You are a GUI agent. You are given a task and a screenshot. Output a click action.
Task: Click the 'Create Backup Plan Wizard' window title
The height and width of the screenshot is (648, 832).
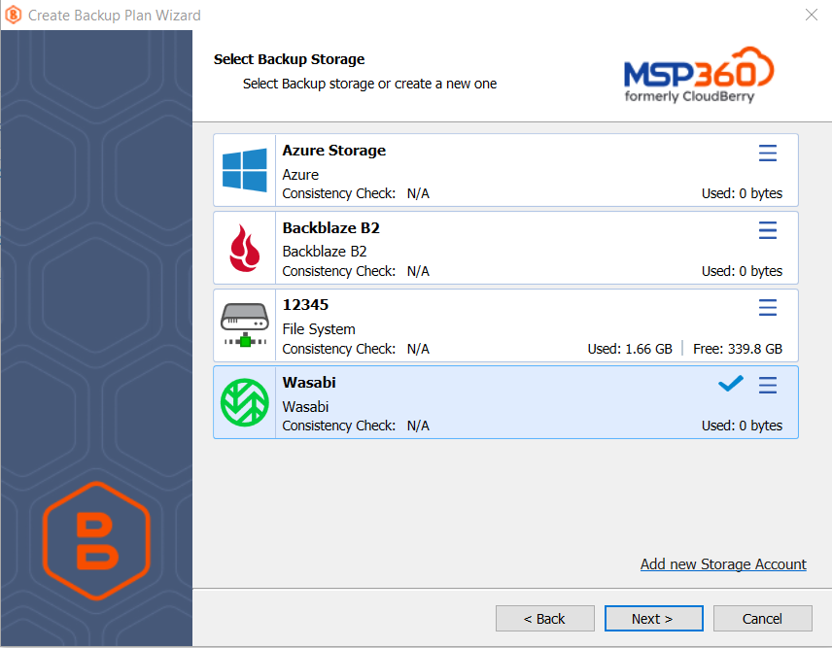[115, 16]
